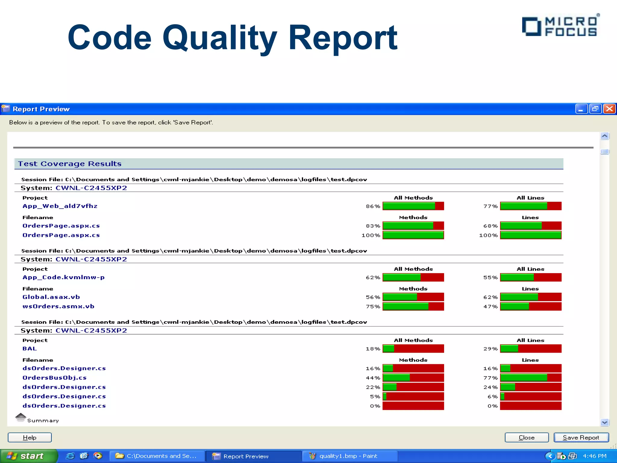Click App_Web_ald7vfhz 77% All Lines bar
617x463 pixels.
(x=531, y=206)
